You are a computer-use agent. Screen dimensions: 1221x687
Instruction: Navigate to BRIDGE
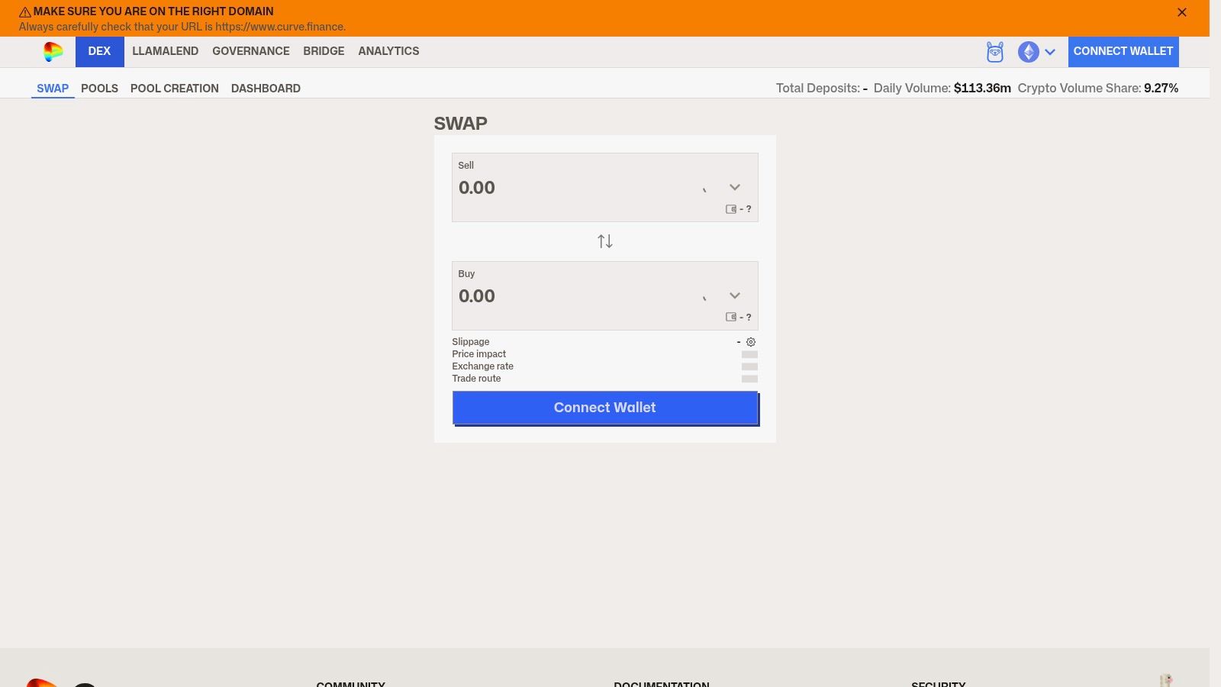[324, 51]
